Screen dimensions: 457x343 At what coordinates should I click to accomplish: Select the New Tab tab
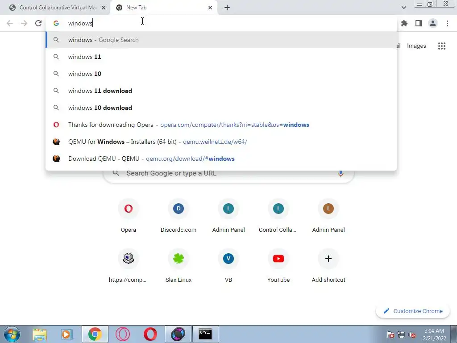(163, 8)
